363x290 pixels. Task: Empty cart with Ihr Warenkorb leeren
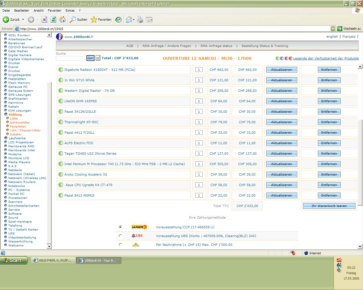[329, 206]
